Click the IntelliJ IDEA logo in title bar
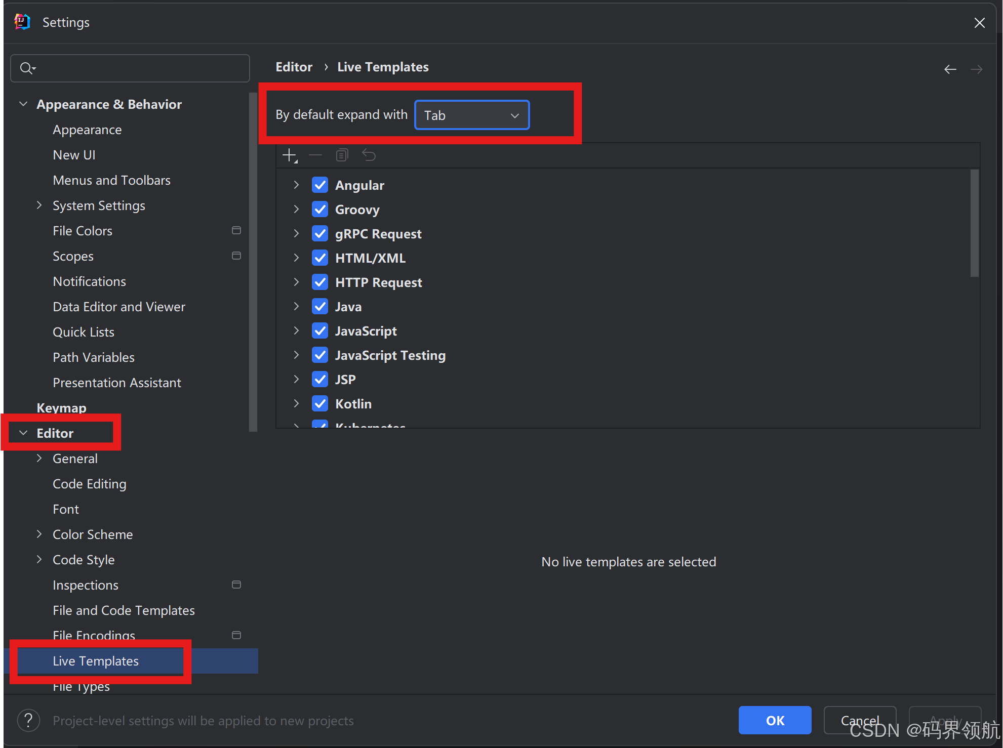Viewport: 1003px width, 748px height. click(x=22, y=22)
